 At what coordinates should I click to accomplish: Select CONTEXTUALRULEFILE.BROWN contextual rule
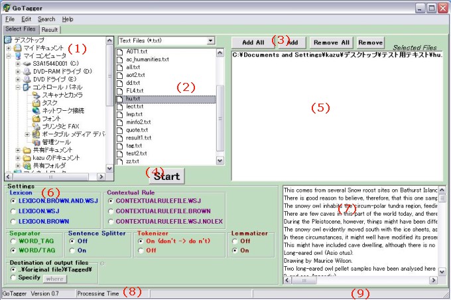(111, 211)
